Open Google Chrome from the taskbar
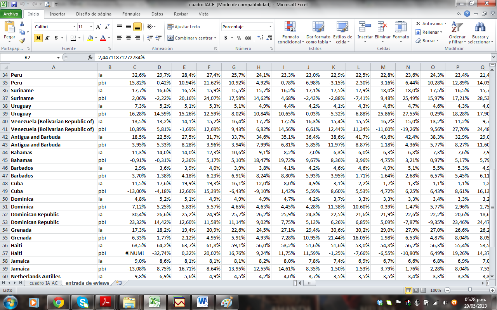 (59, 302)
